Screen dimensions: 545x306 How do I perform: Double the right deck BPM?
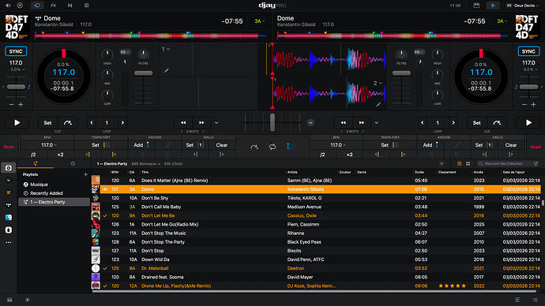pos(349,155)
